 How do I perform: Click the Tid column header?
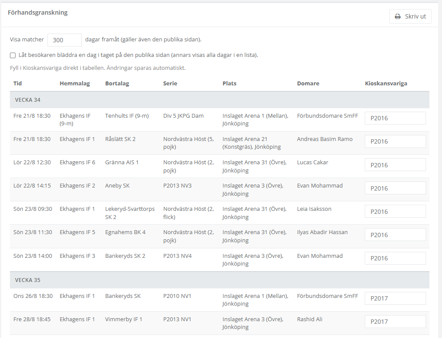18,84
